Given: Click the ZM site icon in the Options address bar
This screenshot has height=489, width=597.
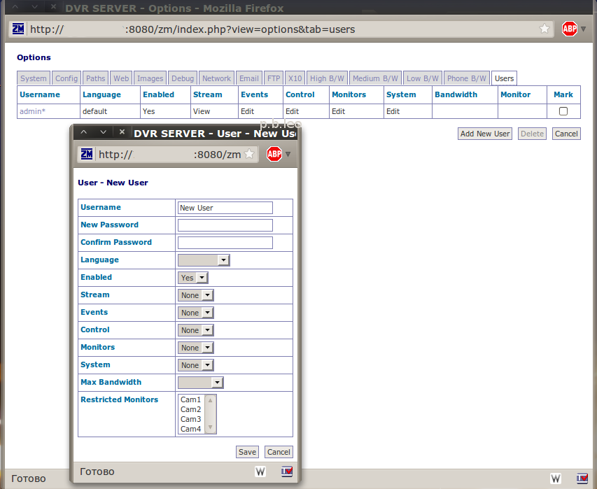Looking at the screenshot, I should (x=18, y=29).
